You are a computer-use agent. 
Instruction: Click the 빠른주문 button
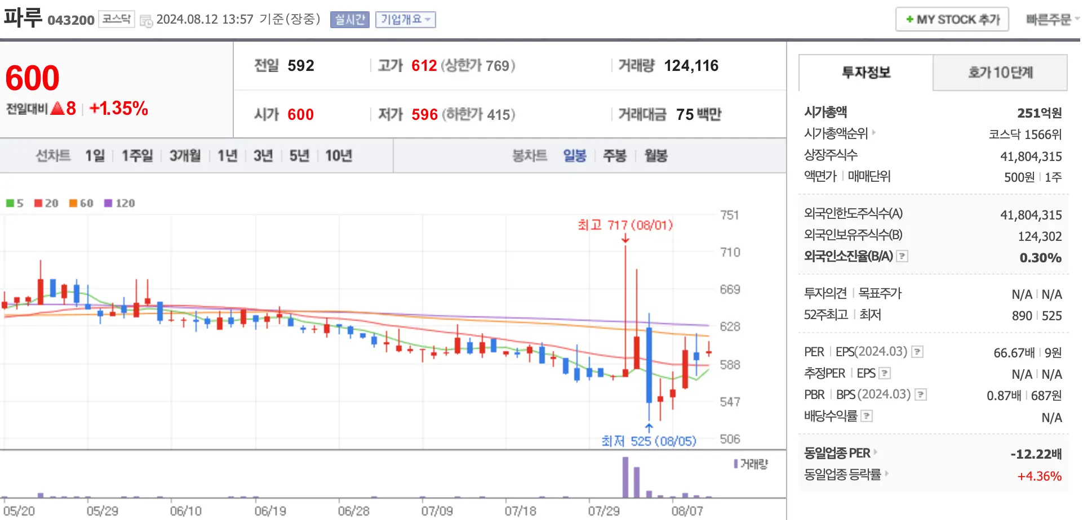[x=1048, y=19]
